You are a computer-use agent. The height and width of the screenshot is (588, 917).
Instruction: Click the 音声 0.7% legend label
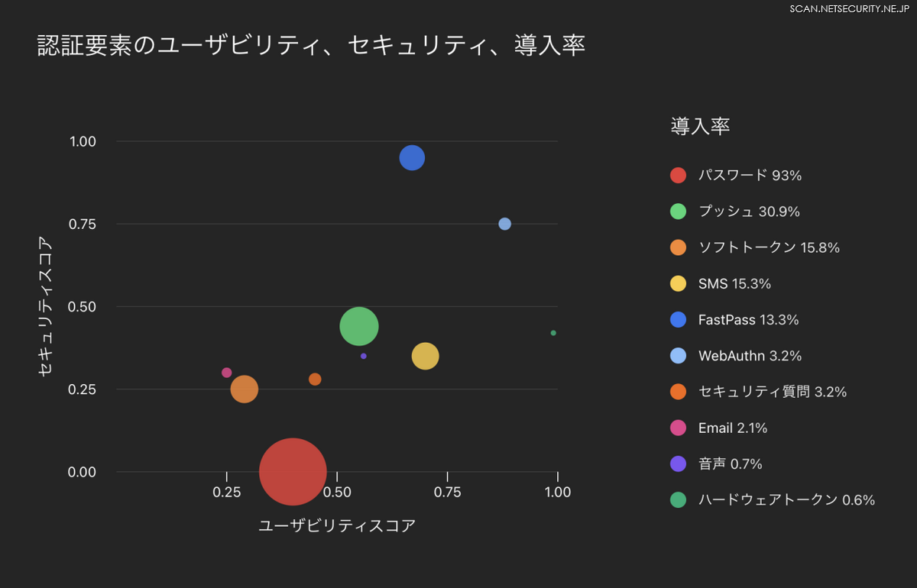point(730,464)
